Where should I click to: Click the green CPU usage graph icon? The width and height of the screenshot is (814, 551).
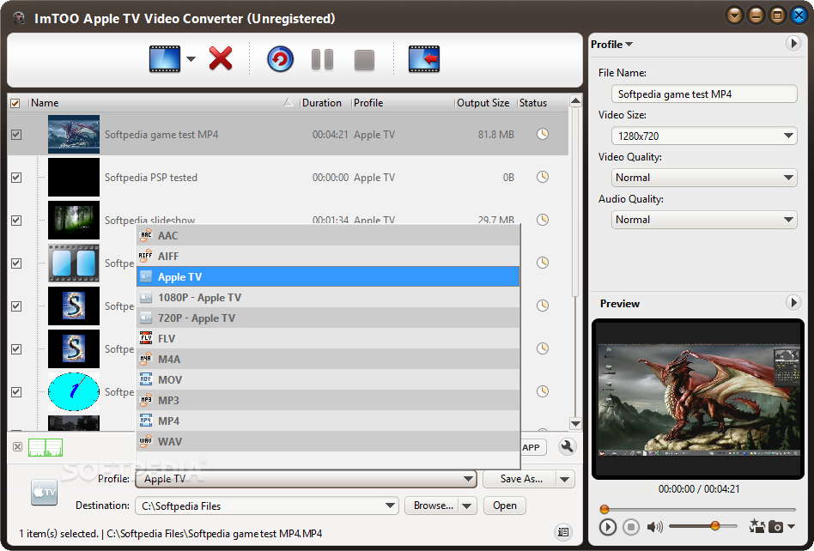point(46,447)
